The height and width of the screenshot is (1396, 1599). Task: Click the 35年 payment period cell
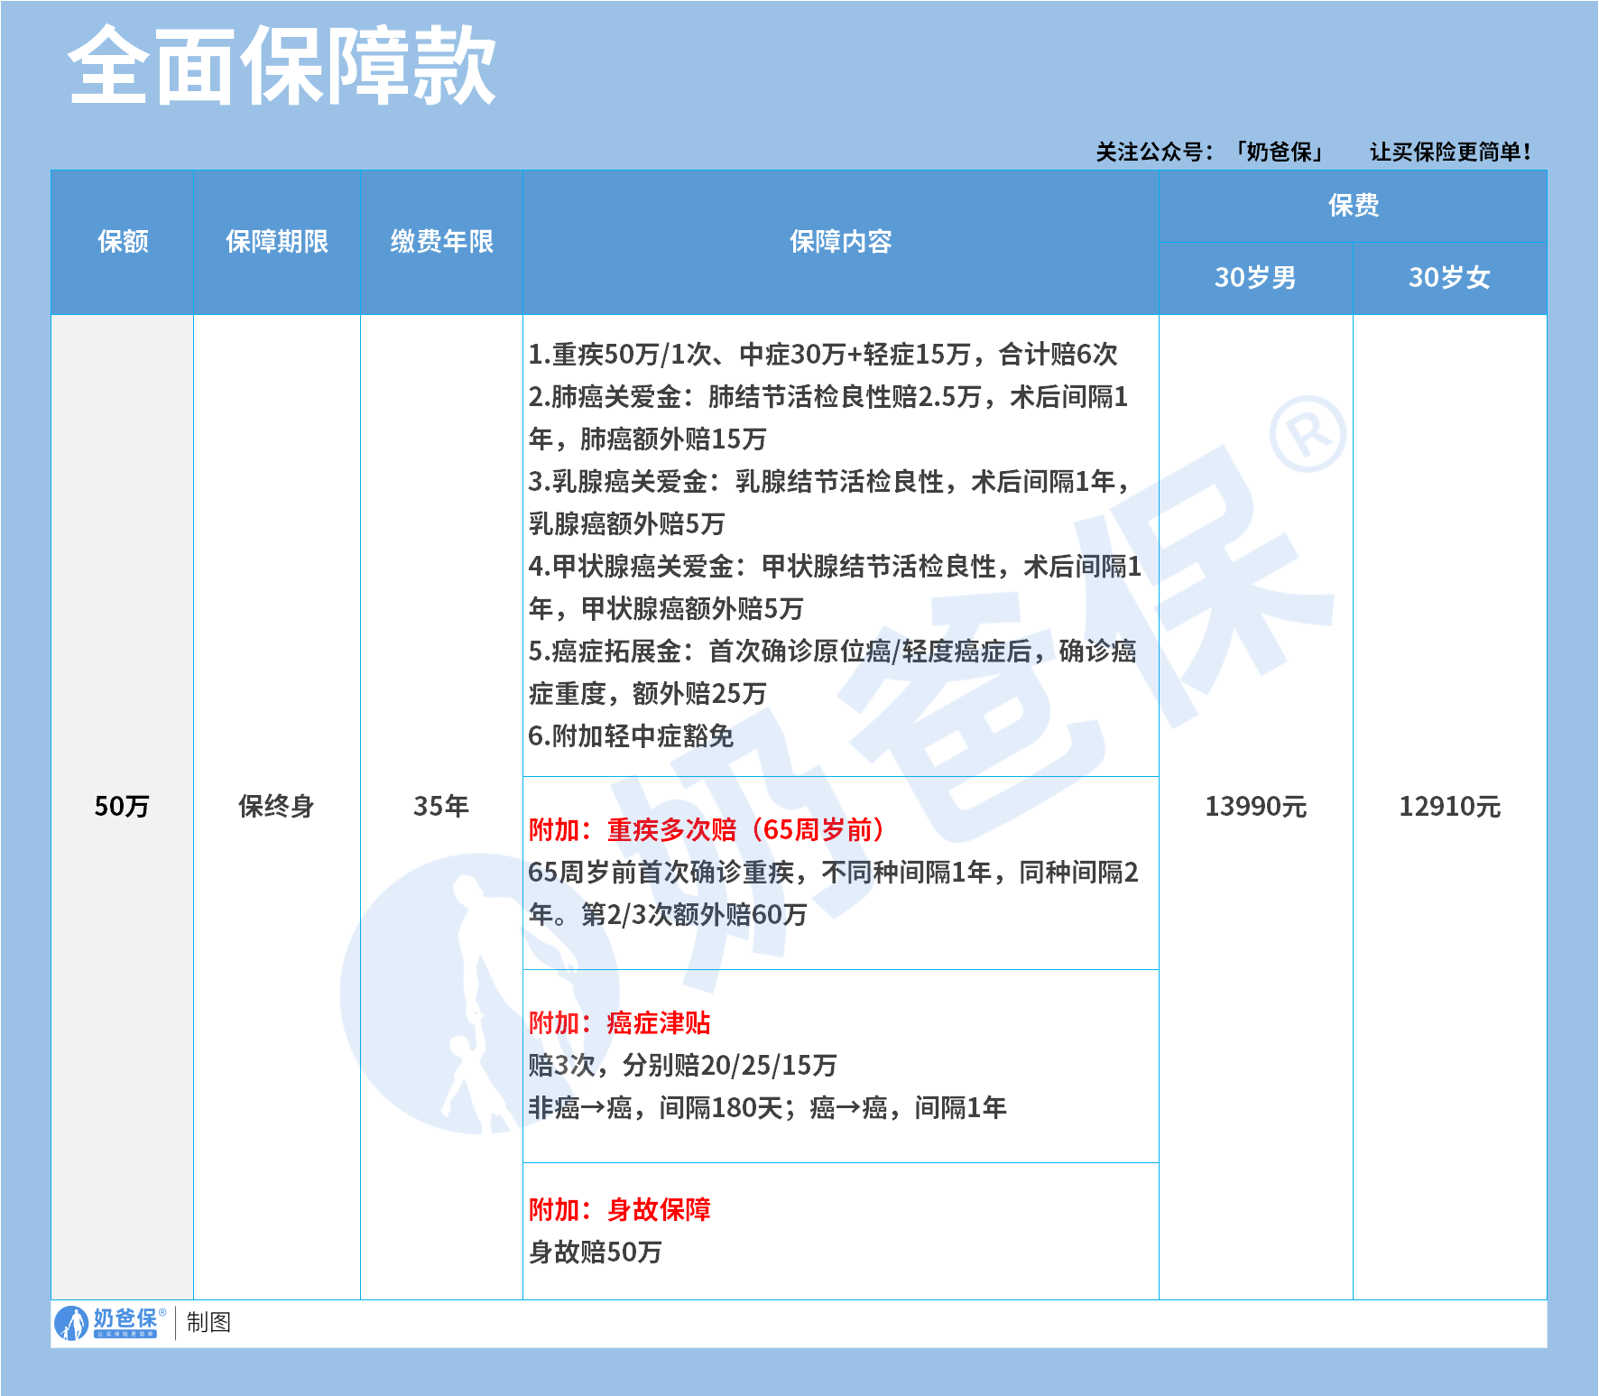[441, 807]
